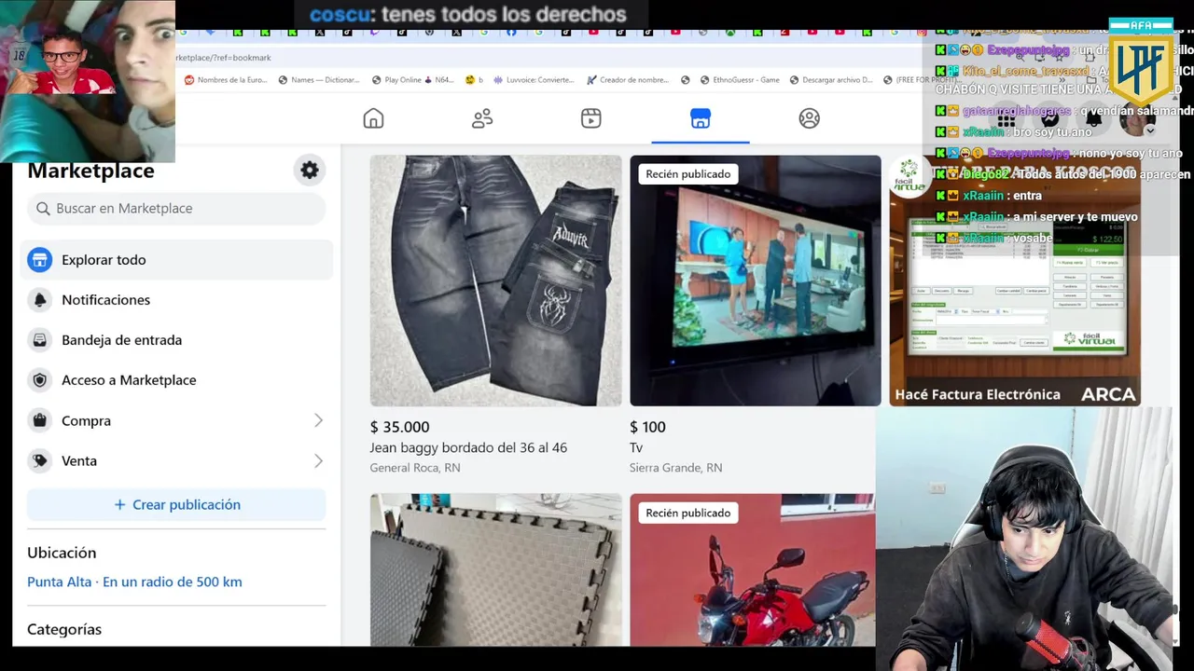
Task: Open Bandeja de entrada
Action: (176, 340)
